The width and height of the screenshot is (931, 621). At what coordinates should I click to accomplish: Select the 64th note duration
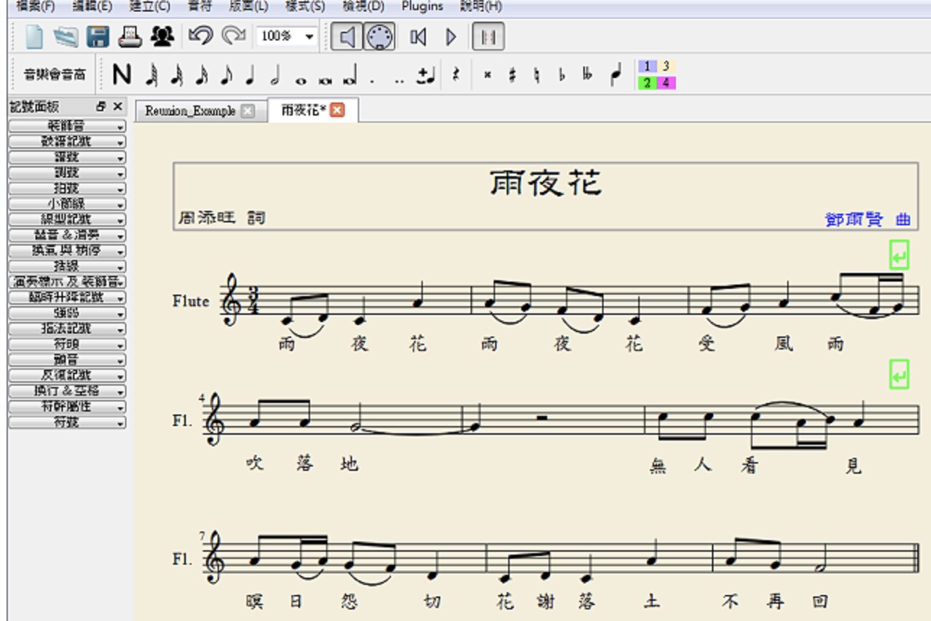point(153,75)
